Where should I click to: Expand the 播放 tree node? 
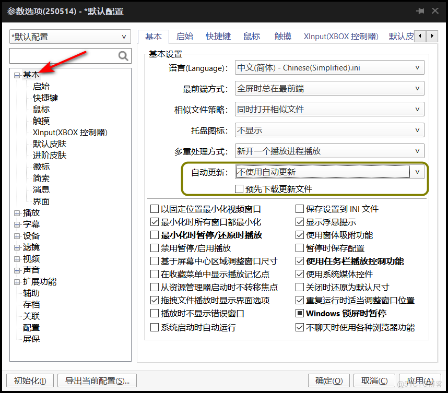tap(17, 212)
